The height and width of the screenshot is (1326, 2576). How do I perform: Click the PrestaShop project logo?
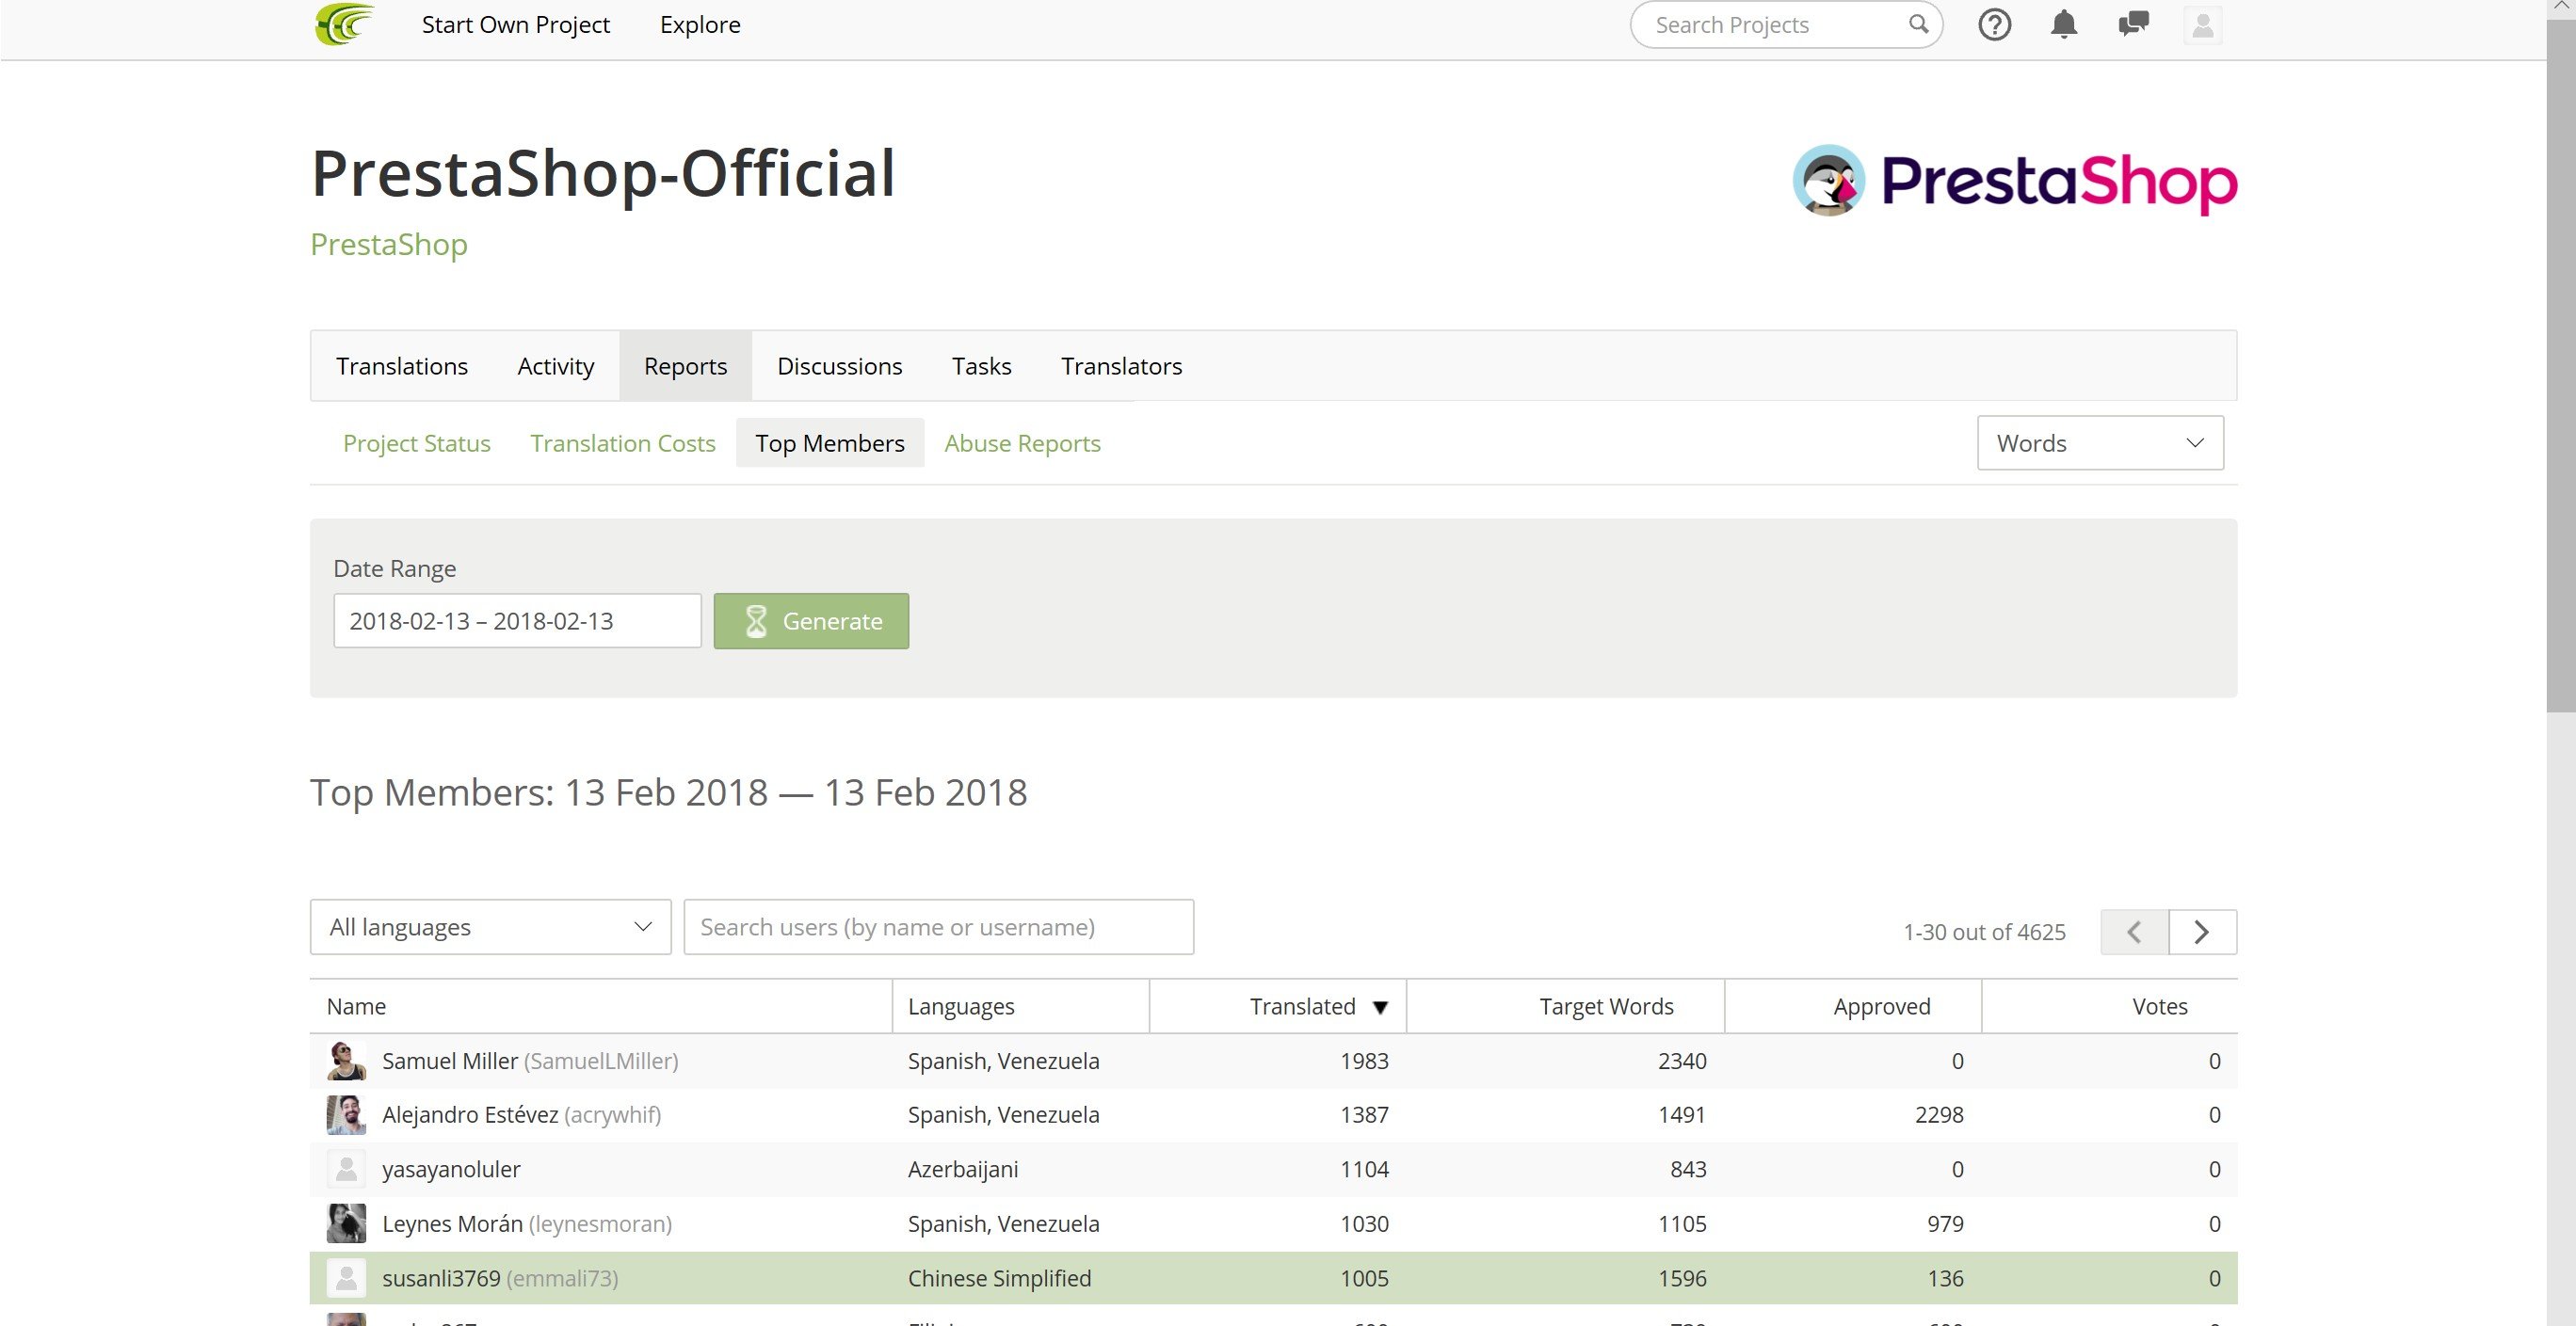pos(2014,181)
